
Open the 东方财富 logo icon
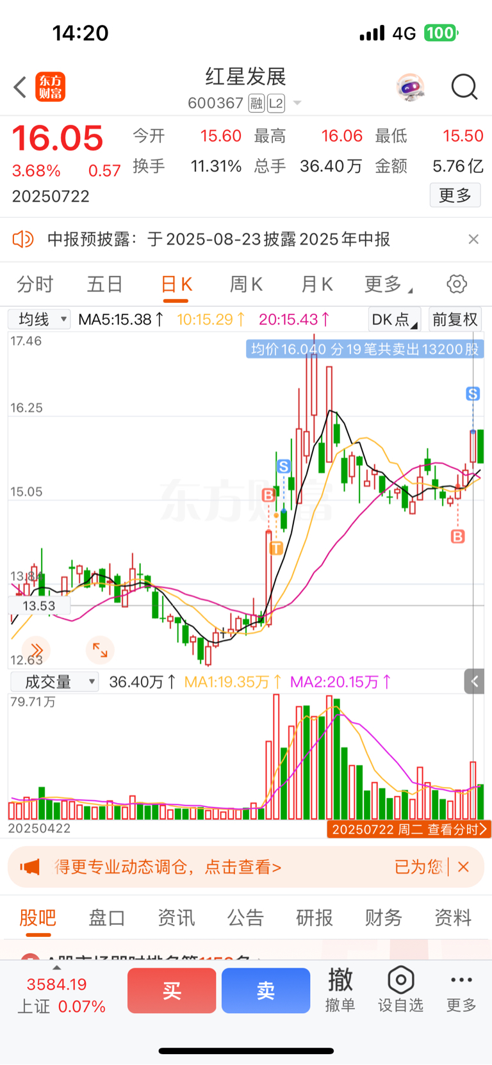[x=50, y=87]
